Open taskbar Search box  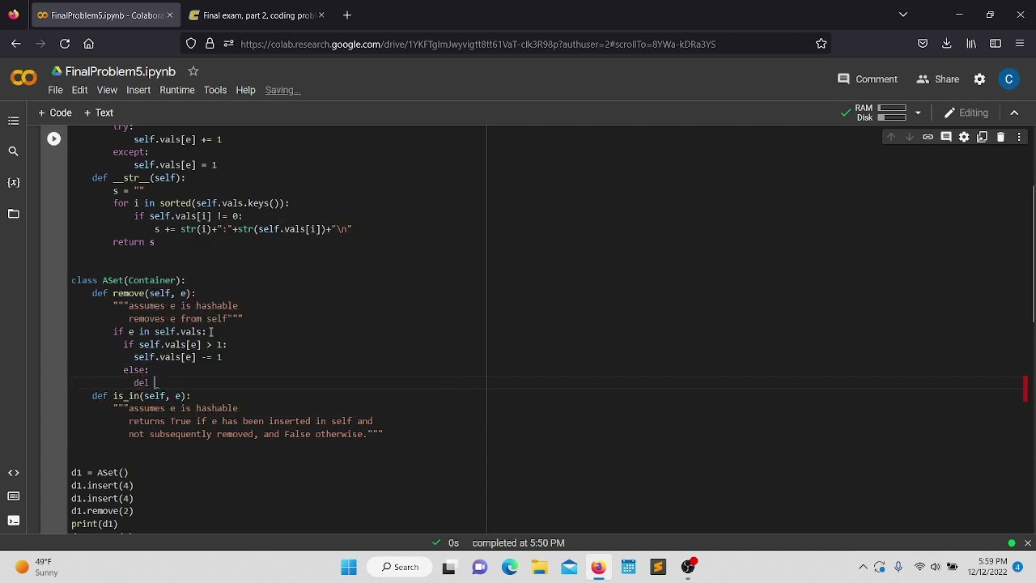401,567
